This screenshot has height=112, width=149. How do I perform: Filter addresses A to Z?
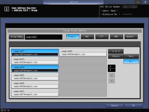116,51
